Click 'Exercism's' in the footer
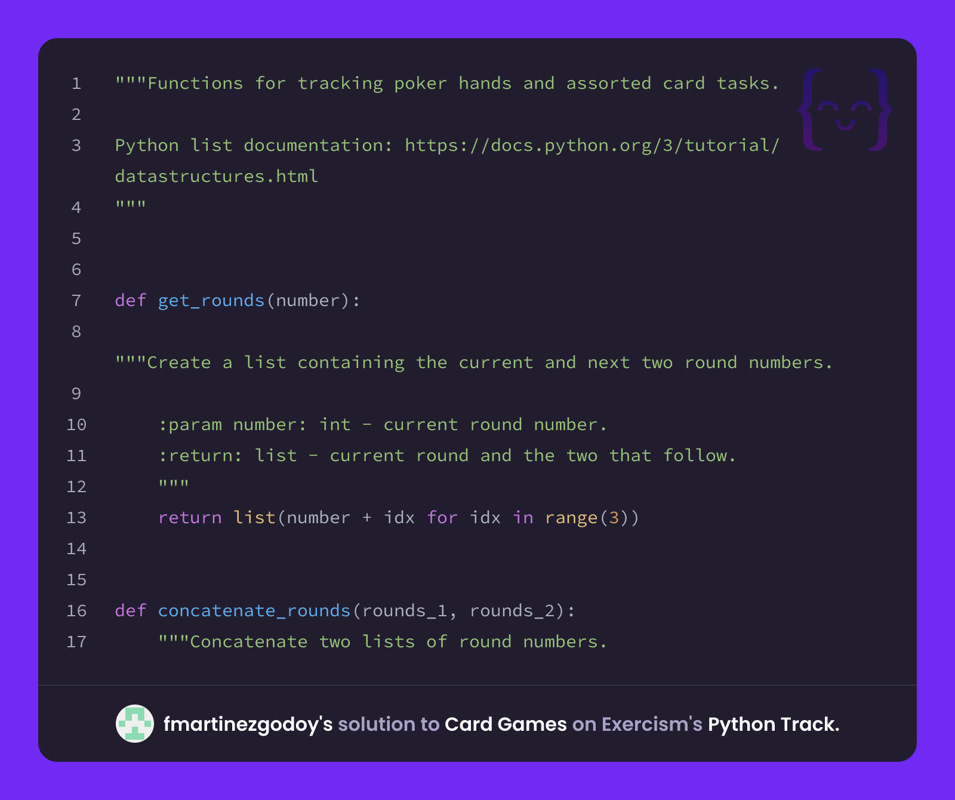Screen dimensions: 955x800 point(652,724)
